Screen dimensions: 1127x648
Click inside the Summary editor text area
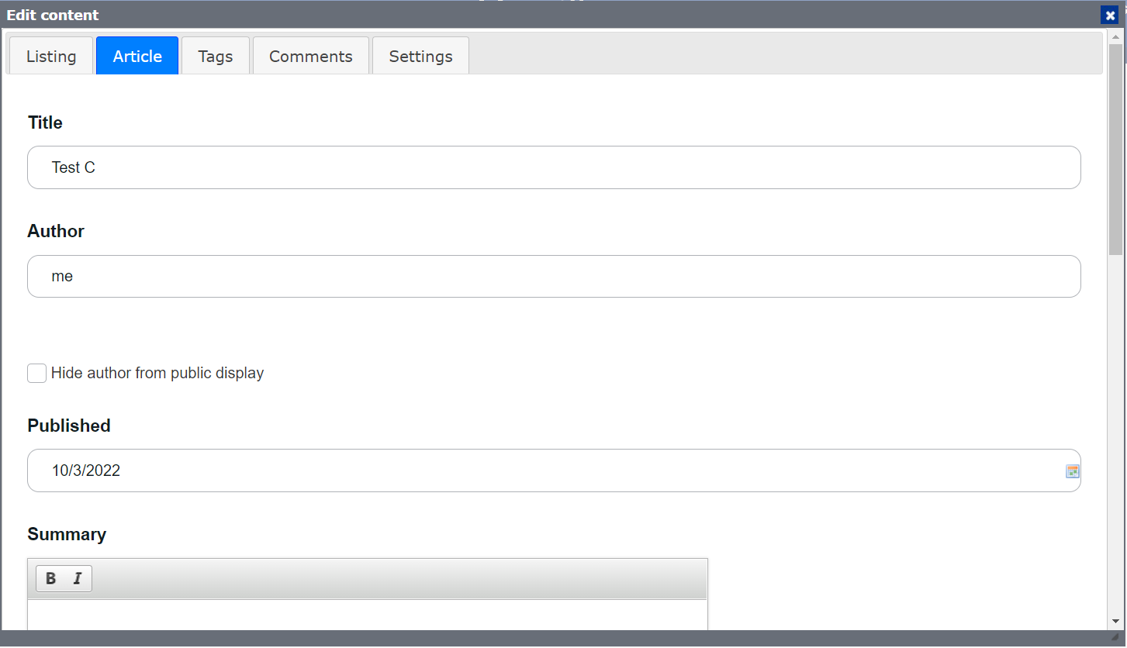368,615
